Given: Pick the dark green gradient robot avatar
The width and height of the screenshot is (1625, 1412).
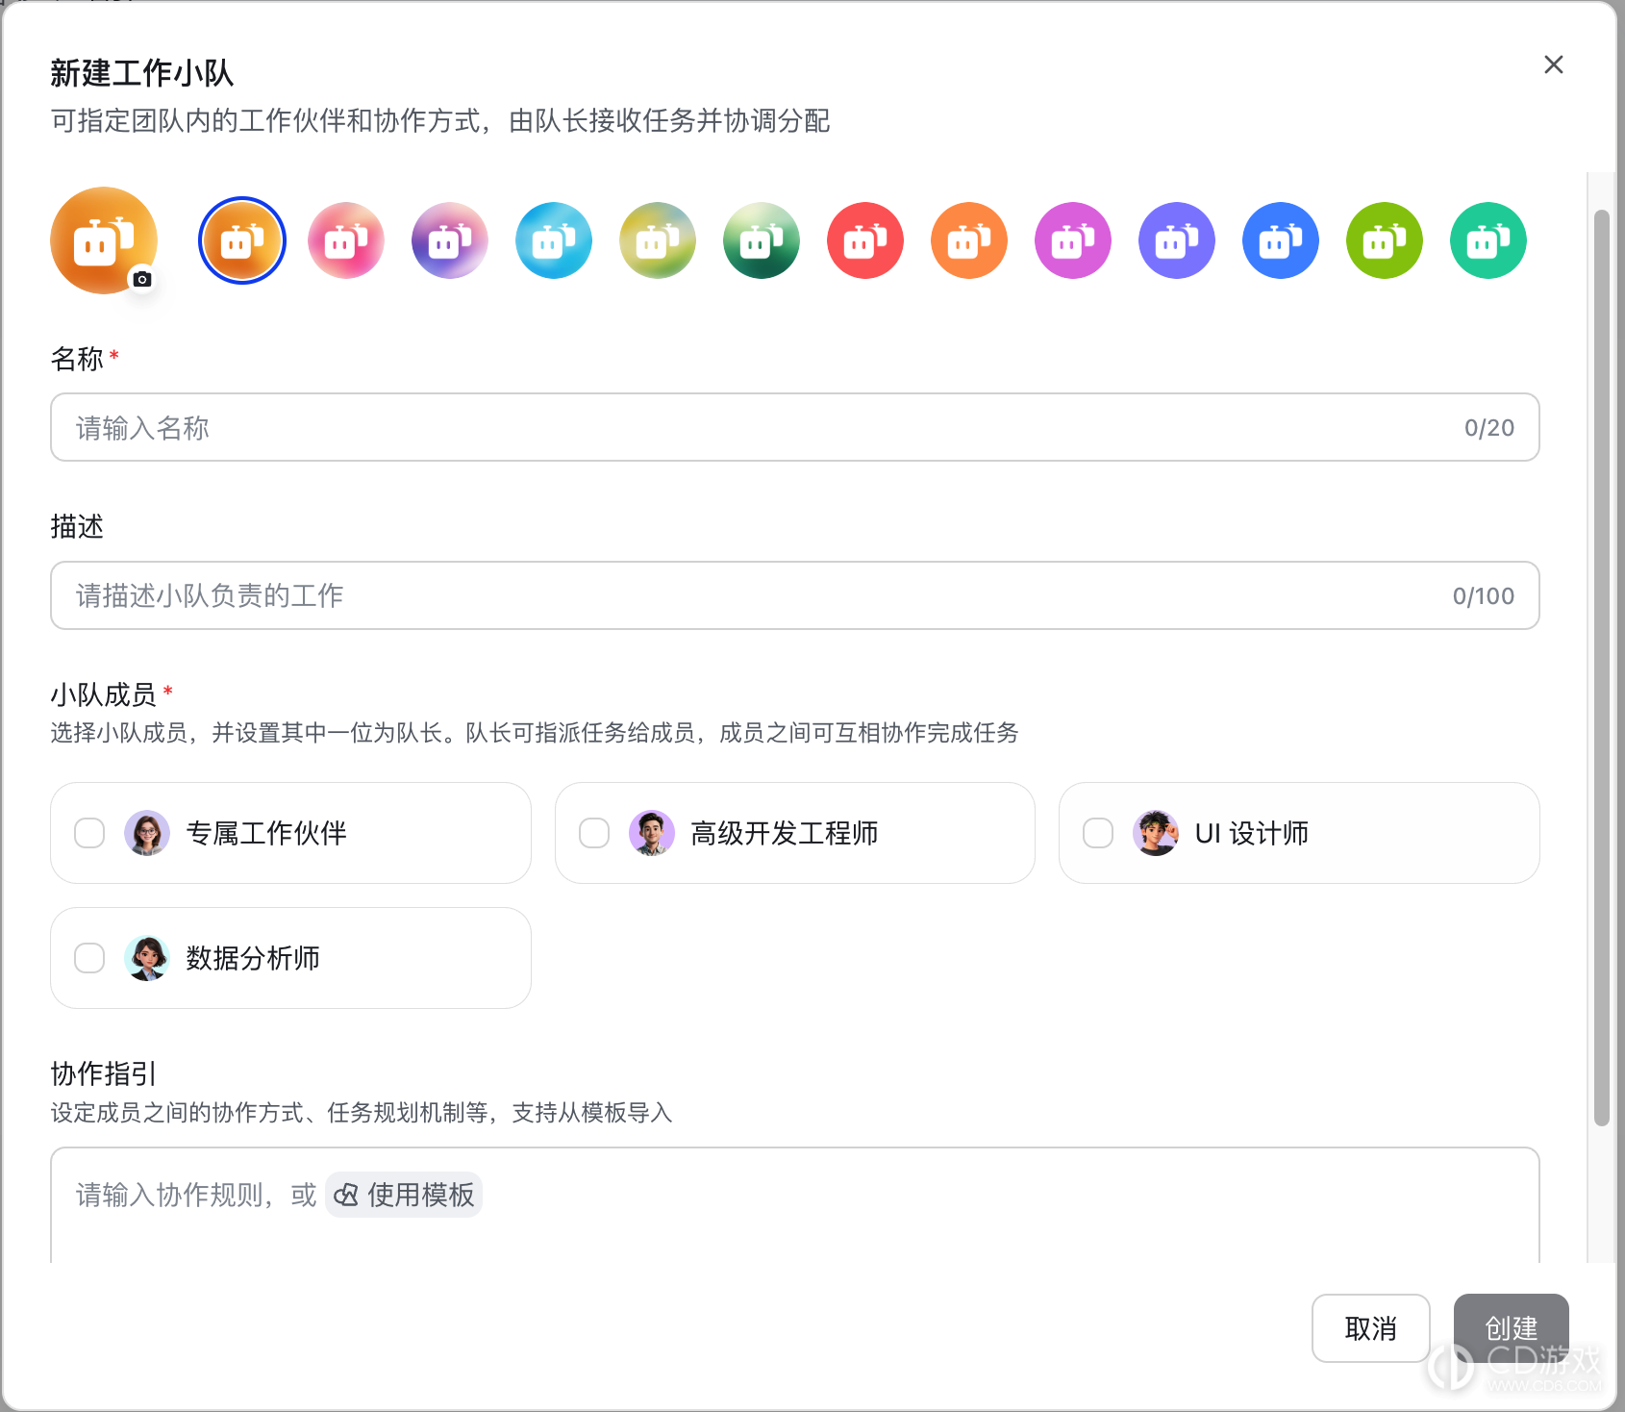Looking at the screenshot, I should pos(762,240).
